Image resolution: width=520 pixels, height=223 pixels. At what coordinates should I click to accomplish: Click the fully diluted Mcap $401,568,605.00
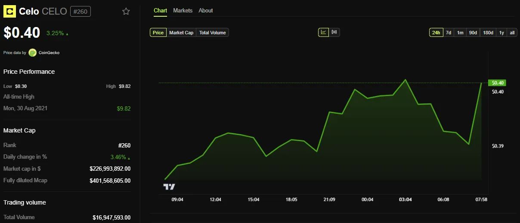pyautogui.click(x=110, y=181)
